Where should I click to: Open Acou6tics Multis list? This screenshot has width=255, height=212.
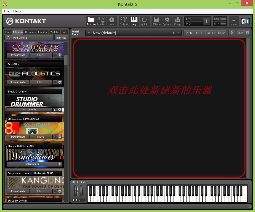[x=41, y=82]
